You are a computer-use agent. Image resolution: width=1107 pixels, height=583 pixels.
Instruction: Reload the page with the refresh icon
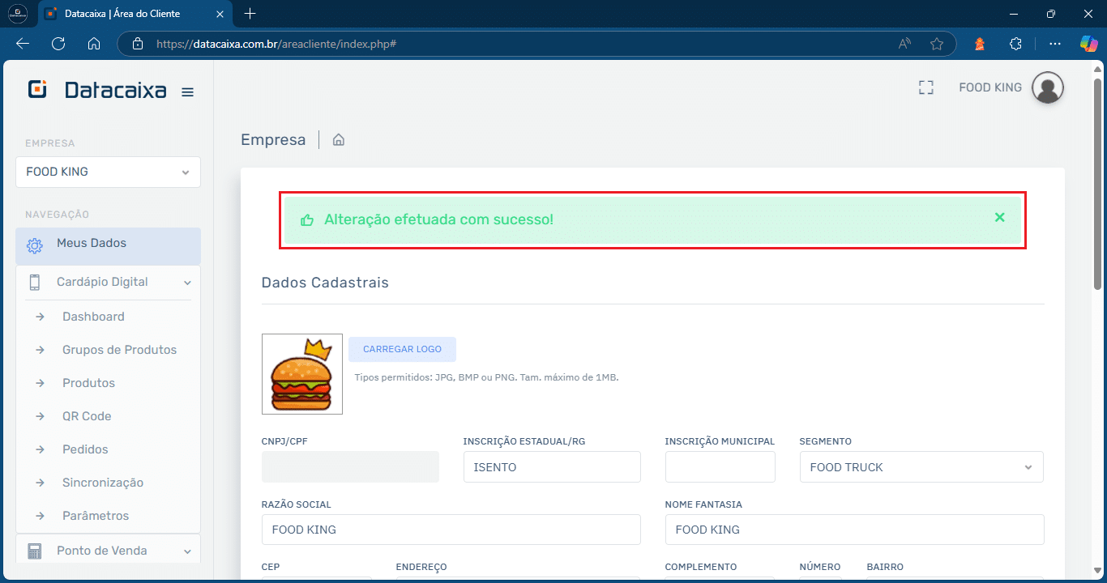(58, 44)
